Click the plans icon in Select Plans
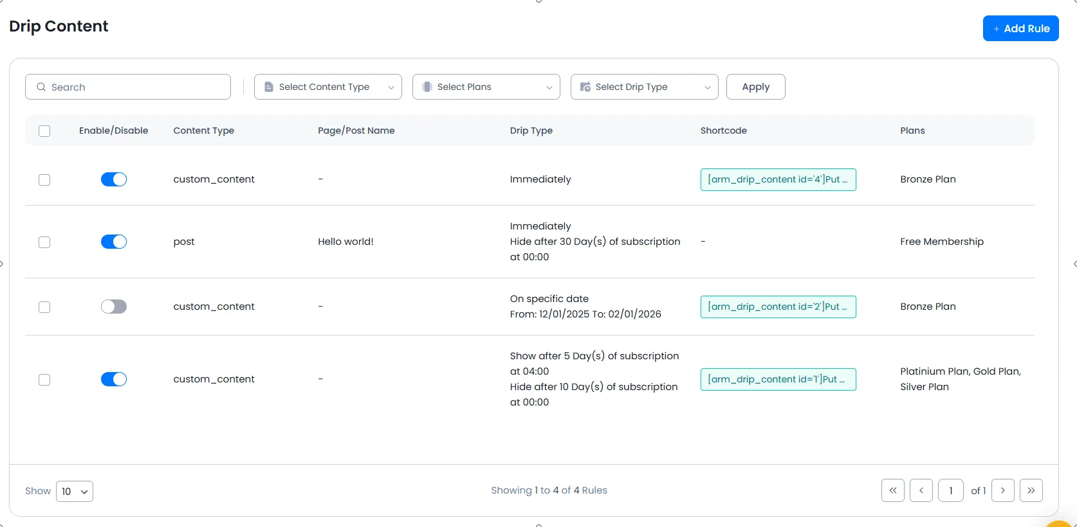 [x=427, y=87]
